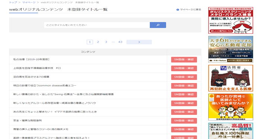
Task: Click title あの先生にちょっと聞きたい！
Action: [x=55, y=112]
